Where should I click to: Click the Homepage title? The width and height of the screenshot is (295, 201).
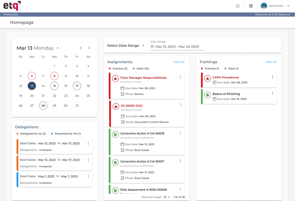tap(22, 23)
